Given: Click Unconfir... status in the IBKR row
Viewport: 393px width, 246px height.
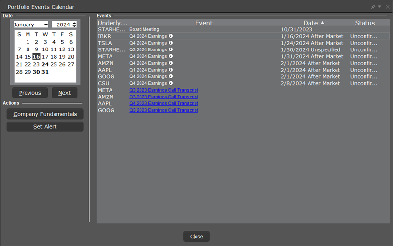Looking at the screenshot, I should 364,36.
